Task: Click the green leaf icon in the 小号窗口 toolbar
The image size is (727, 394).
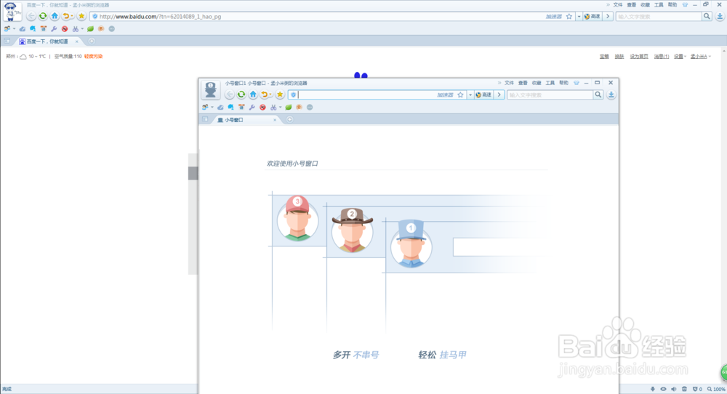Action: (289, 107)
